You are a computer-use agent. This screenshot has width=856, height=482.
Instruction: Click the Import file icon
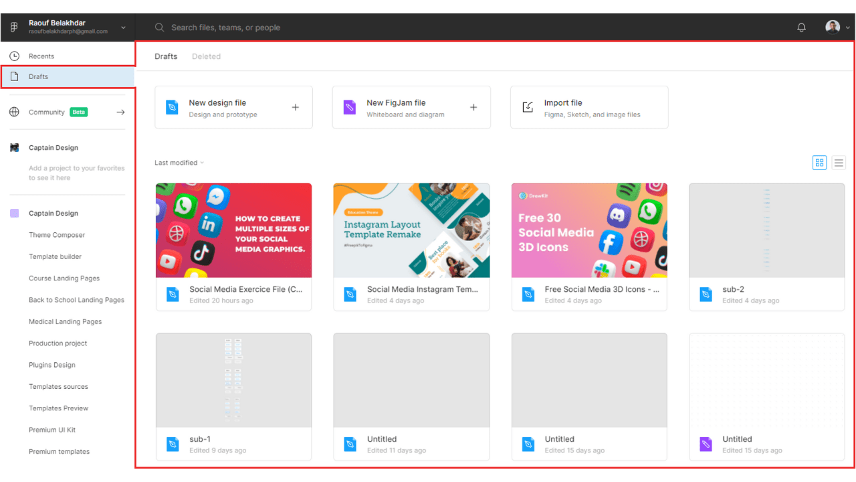pyautogui.click(x=528, y=107)
